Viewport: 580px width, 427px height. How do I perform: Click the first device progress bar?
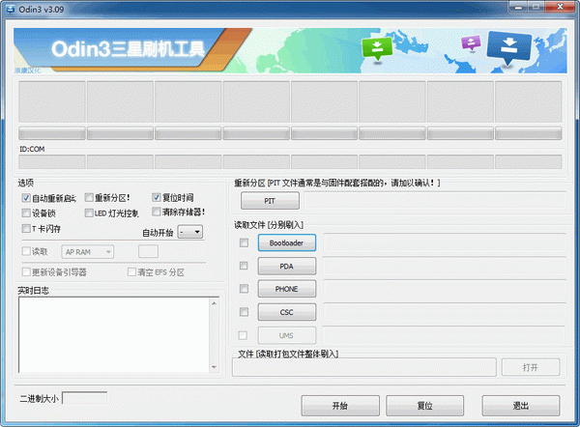click(x=52, y=133)
